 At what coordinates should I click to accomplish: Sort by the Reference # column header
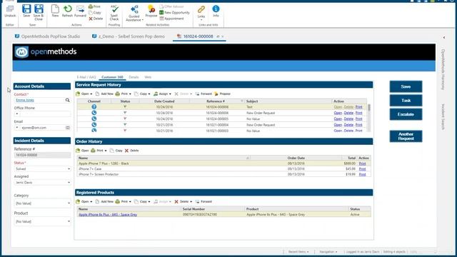pos(216,101)
